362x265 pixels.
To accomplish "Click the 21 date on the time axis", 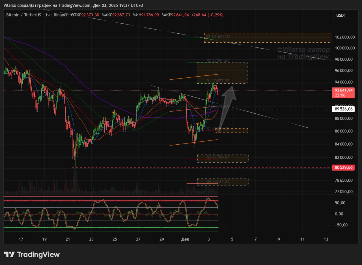I will tap(68, 239).
